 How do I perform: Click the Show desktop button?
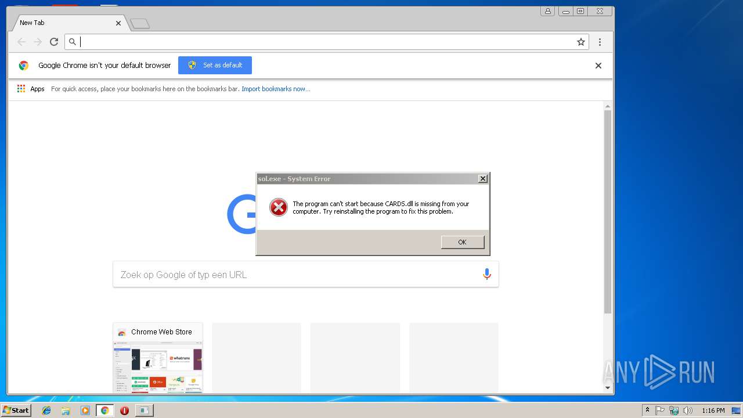tap(737, 410)
